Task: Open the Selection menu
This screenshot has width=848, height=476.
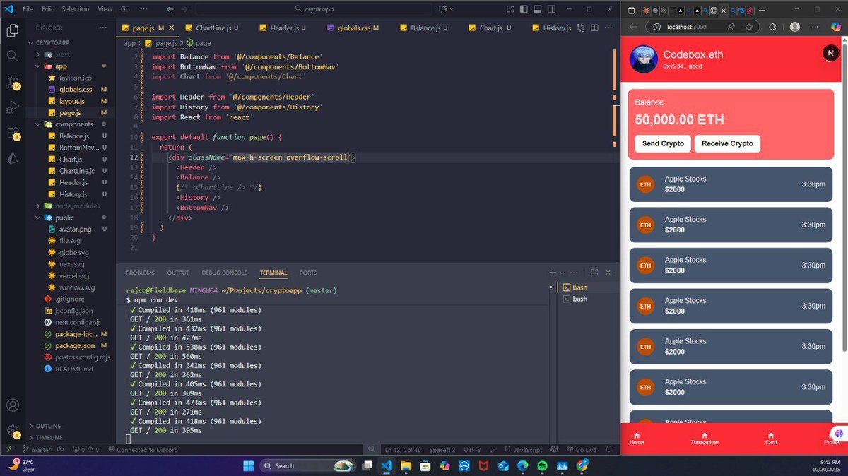Action: [75, 9]
